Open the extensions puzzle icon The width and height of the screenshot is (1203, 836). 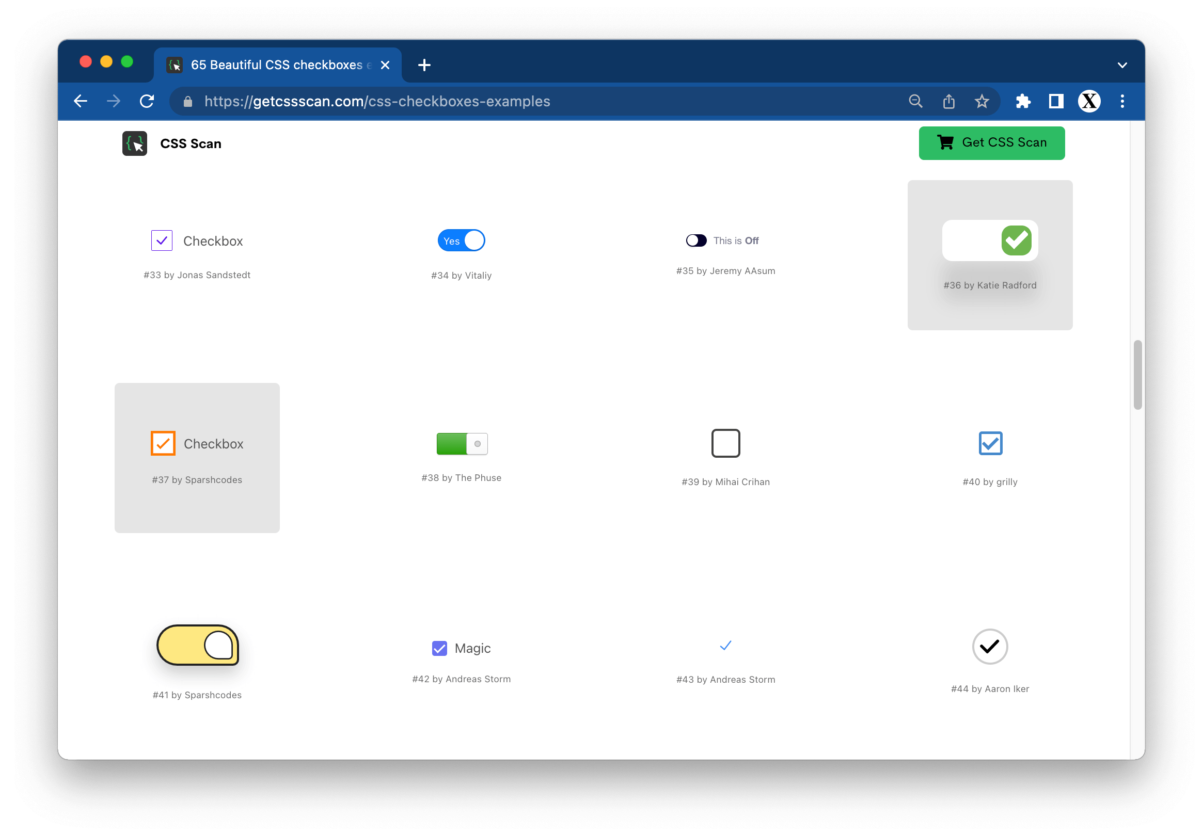click(x=1023, y=101)
